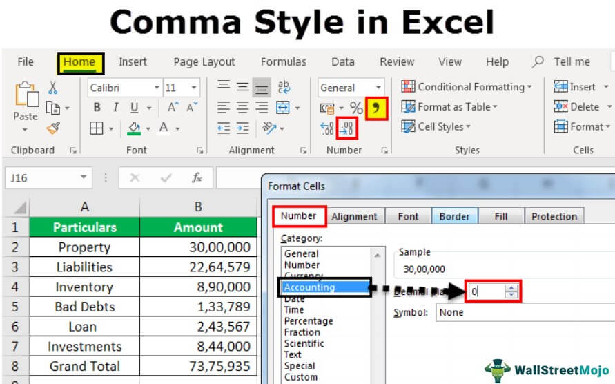The width and height of the screenshot is (615, 384).
Task: Click the Merge & Center icon
Action: 283,107
